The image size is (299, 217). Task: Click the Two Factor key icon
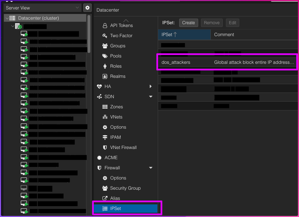(105, 36)
